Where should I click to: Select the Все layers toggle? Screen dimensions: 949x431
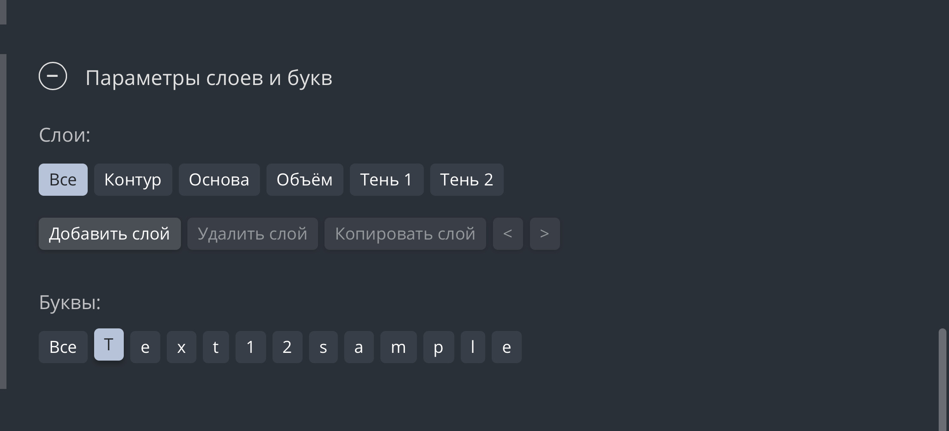coord(63,180)
